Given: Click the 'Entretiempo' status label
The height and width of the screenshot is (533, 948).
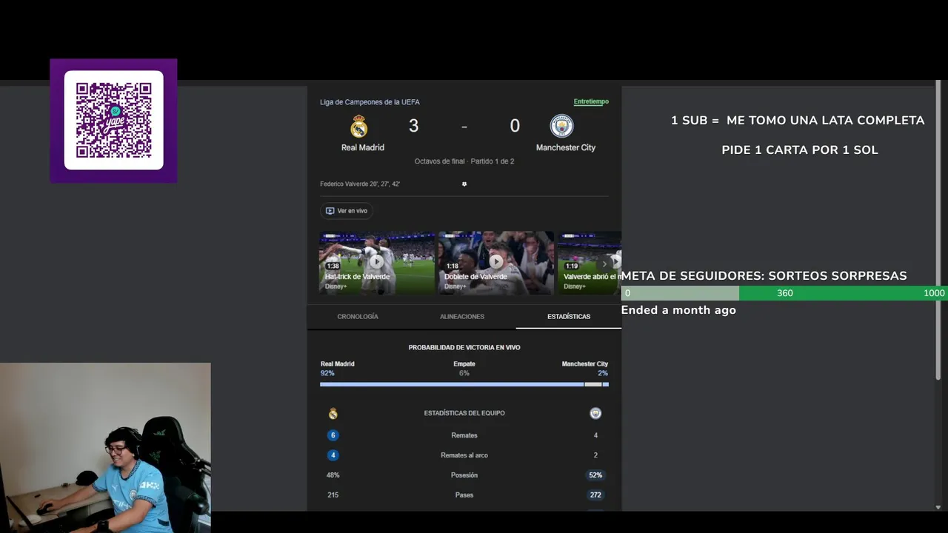Looking at the screenshot, I should (591, 101).
